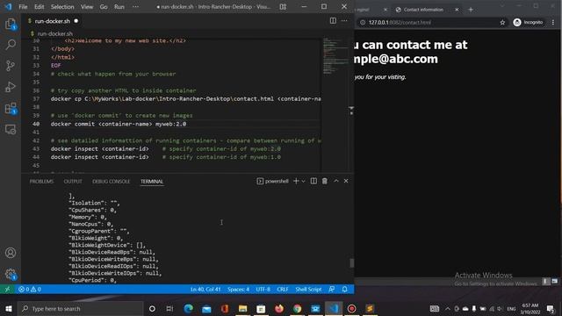The image size is (562, 316).
Task: Open the Run menu
Action: (119, 7)
